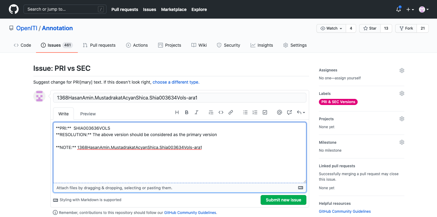The width and height of the screenshot is (437, 217).
Task: Open the Security tab
Action: click(229, 45)
